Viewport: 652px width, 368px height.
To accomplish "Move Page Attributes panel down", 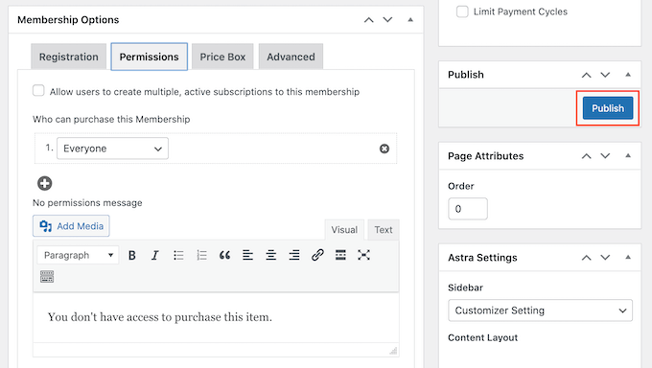I will pos(605,156).
